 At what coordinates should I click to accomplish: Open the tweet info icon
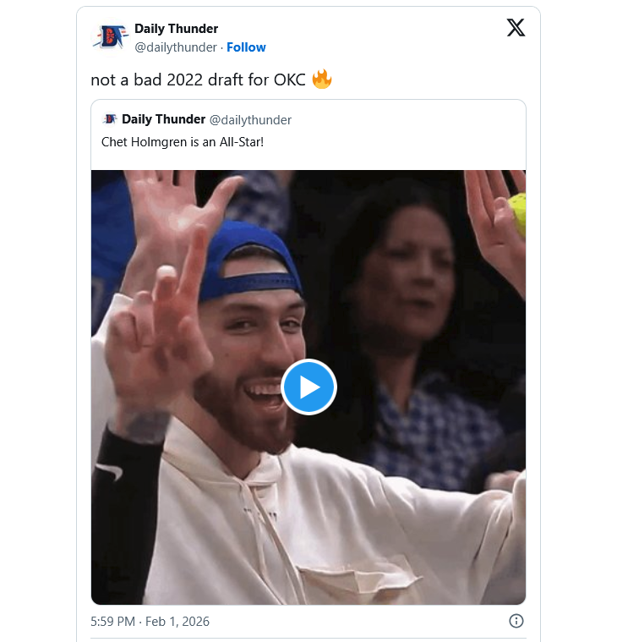point(516,621)
